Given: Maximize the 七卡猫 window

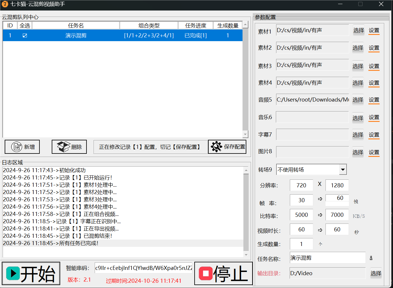Looking at the screenshot, I should tap(360, 4).
